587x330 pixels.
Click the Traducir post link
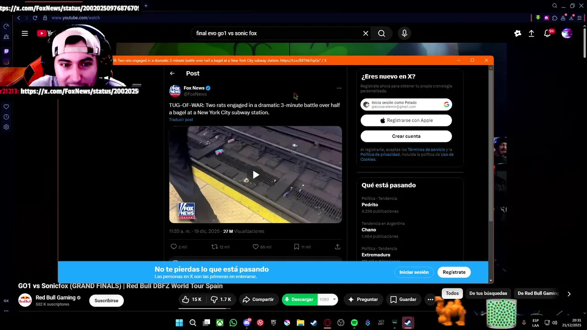[181, 120]
